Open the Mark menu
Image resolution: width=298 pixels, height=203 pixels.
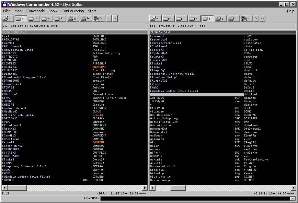point(19,11)
